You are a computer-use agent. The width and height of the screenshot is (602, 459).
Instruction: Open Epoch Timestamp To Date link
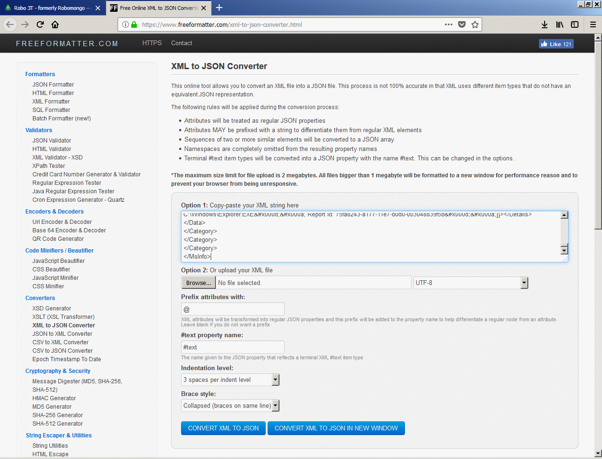(x=67, y=359)
